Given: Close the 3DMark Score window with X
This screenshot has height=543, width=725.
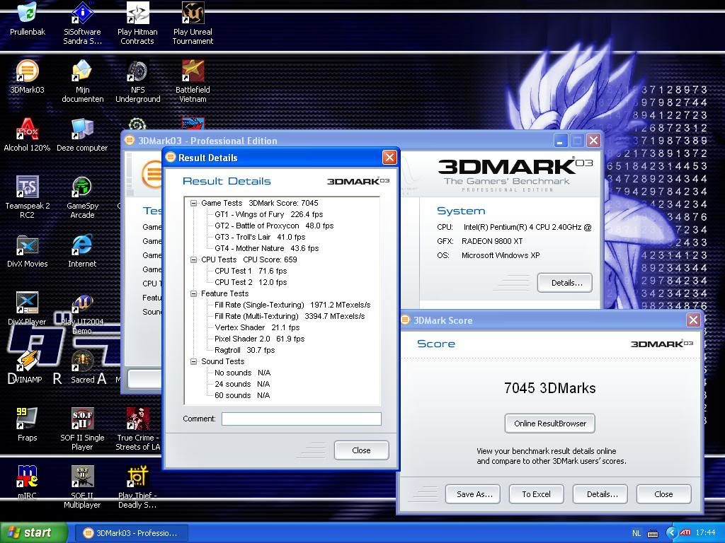Looking at the screenshot, I should [693, 320].
